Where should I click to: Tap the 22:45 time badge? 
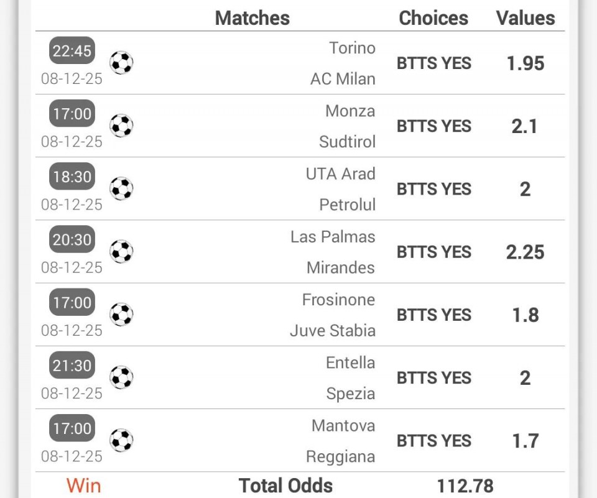(72, 51)
